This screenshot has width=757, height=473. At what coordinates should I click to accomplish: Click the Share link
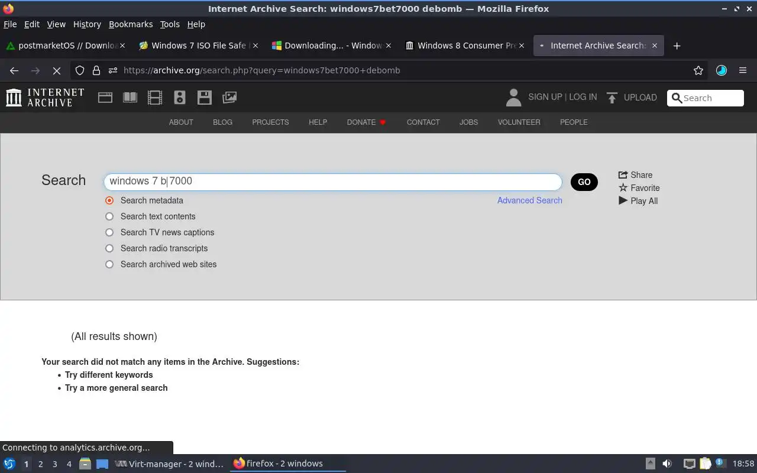(635, 175)
